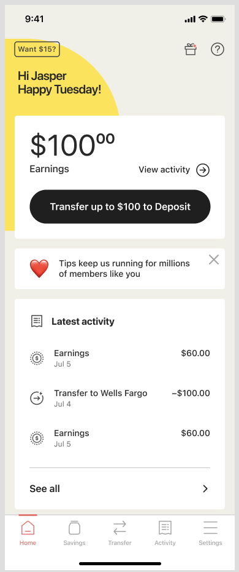
Task: Select the Home tab
Action: (28, 533)
